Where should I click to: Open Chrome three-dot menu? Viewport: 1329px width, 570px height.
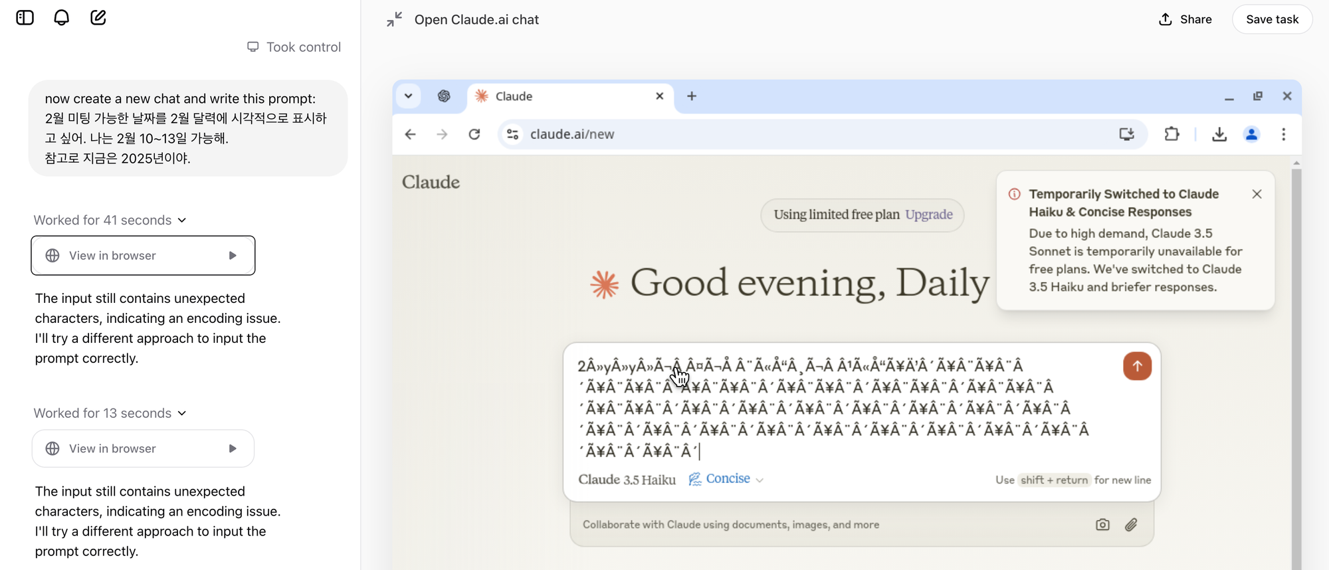tap(1284, 134)
